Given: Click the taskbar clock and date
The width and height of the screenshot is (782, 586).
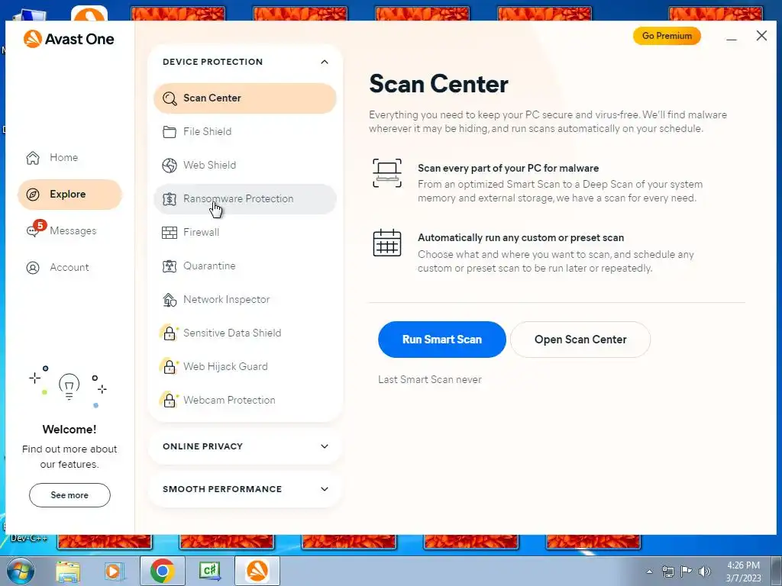Looking at the screenshot, I should 743,572.
